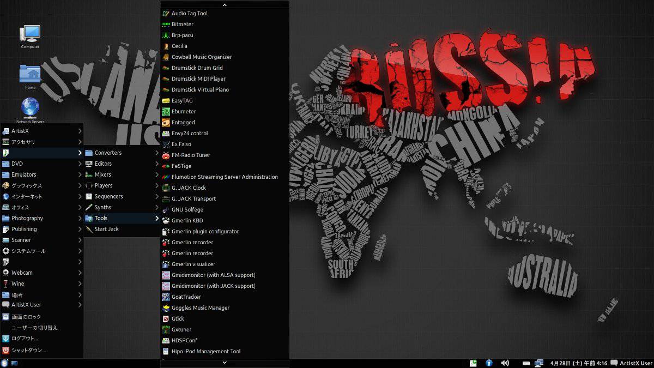Select the Computer desktop icon
The image size is (654, 368).
tap(30, 34)
